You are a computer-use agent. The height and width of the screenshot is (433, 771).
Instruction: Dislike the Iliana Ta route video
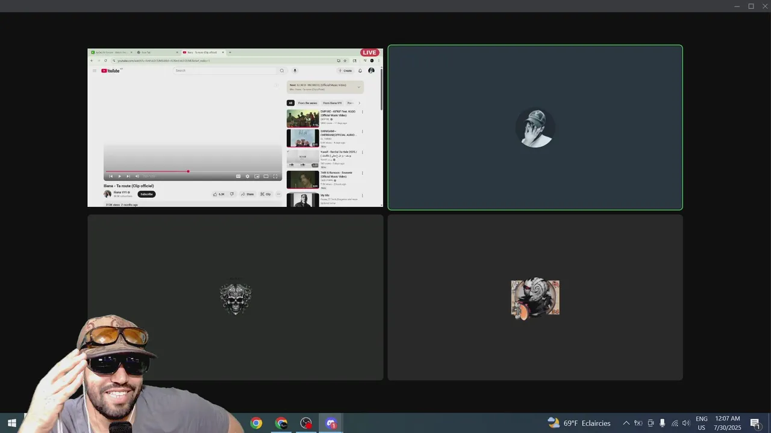tap(232, 194)
